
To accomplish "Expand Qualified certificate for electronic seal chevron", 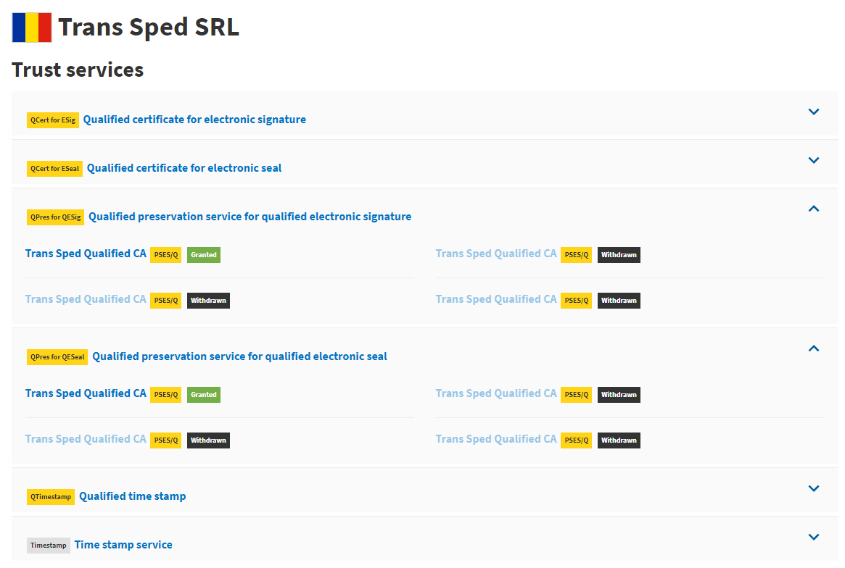I will 814,160.
